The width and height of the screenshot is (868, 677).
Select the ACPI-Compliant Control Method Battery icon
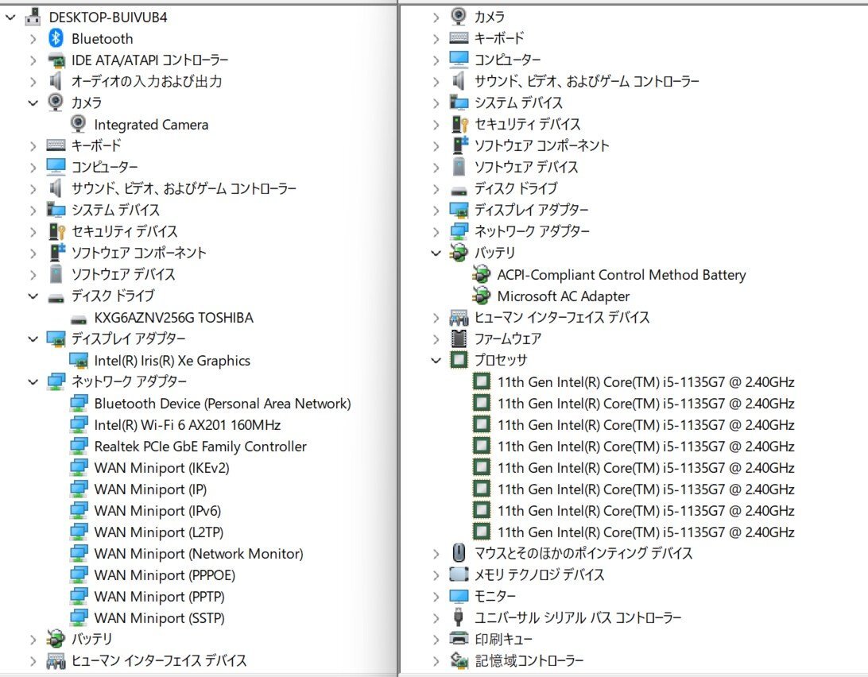coord(482,274)
